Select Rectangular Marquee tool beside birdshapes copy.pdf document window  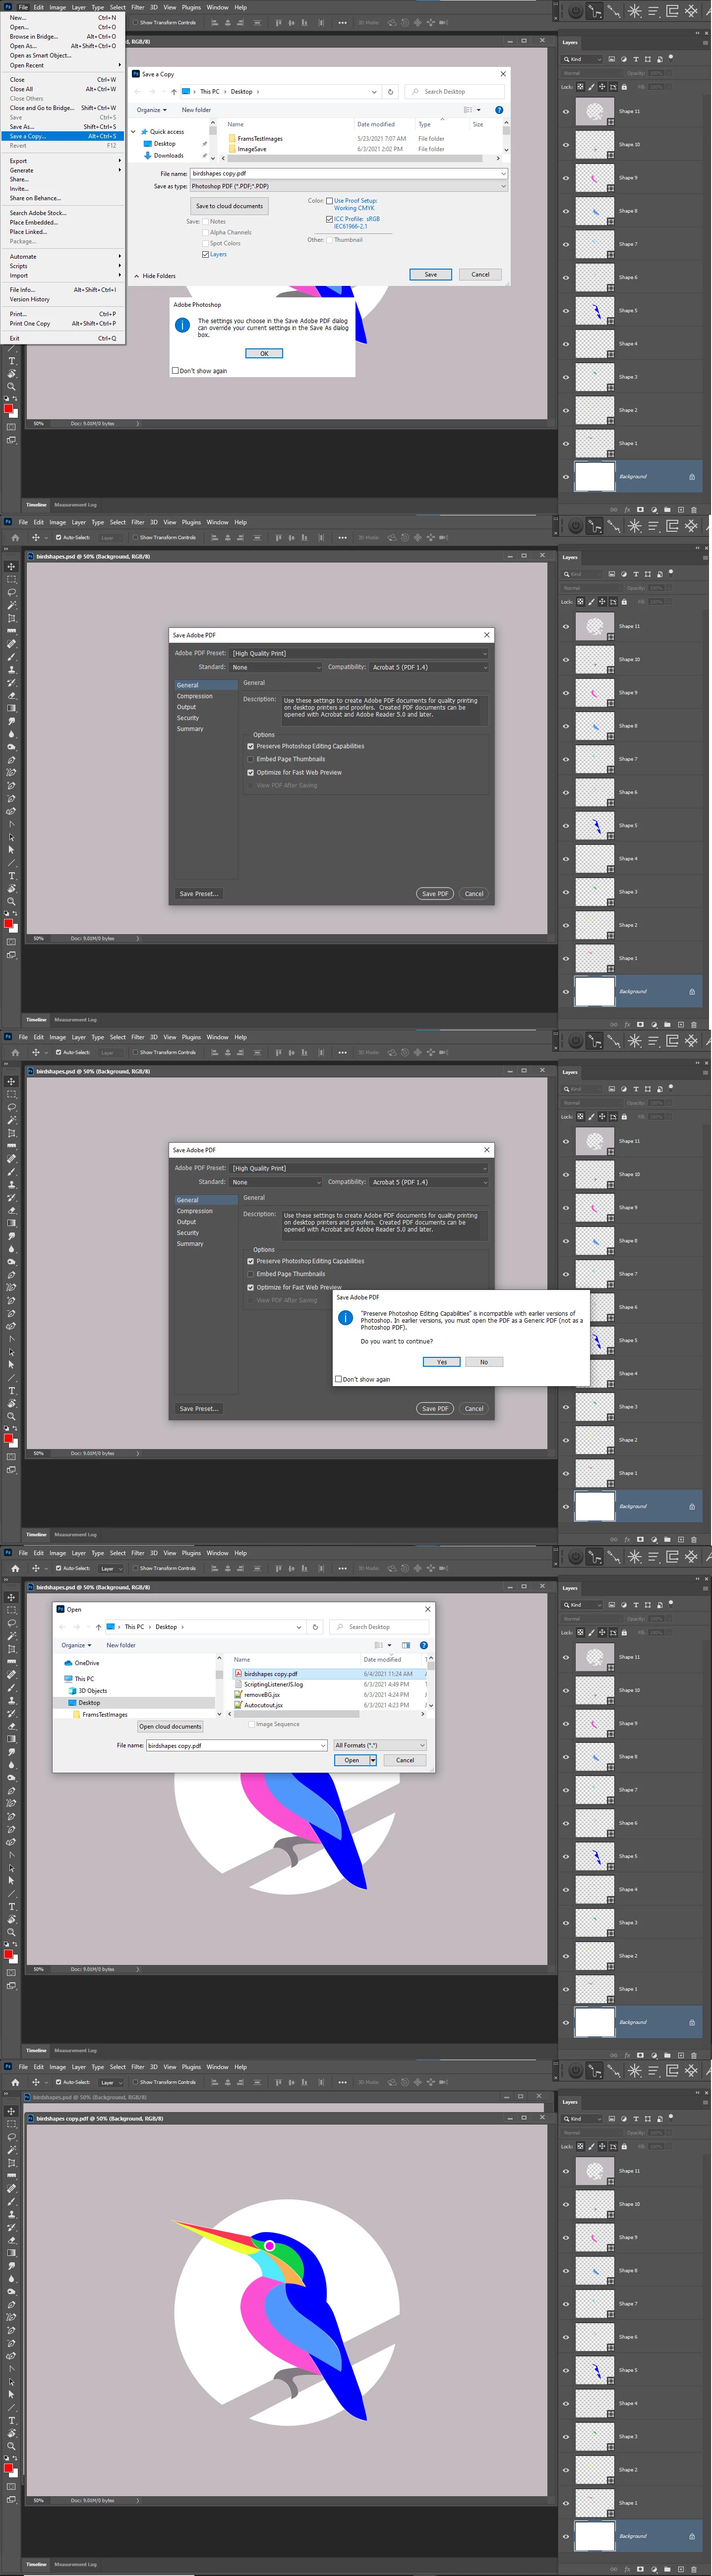click(x=11, y=2124)
